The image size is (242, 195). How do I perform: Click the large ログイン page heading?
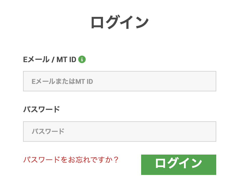pyautogui.click(x=120, y=22)
